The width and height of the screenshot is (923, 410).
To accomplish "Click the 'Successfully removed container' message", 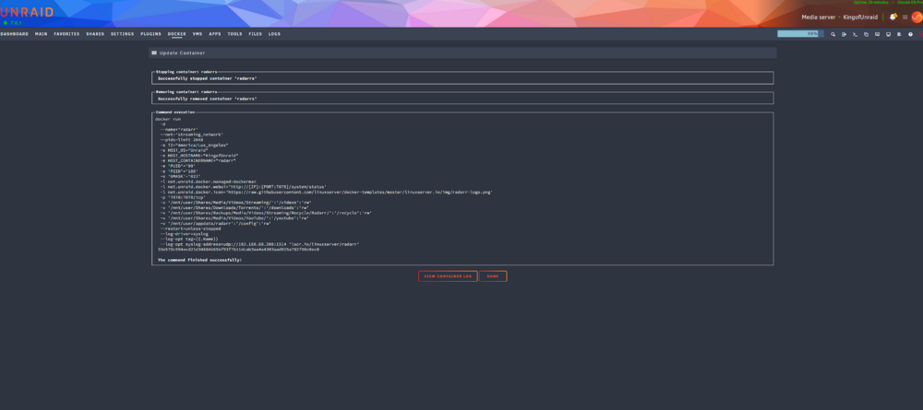I will pyautogui.click(x=207, y=99).
